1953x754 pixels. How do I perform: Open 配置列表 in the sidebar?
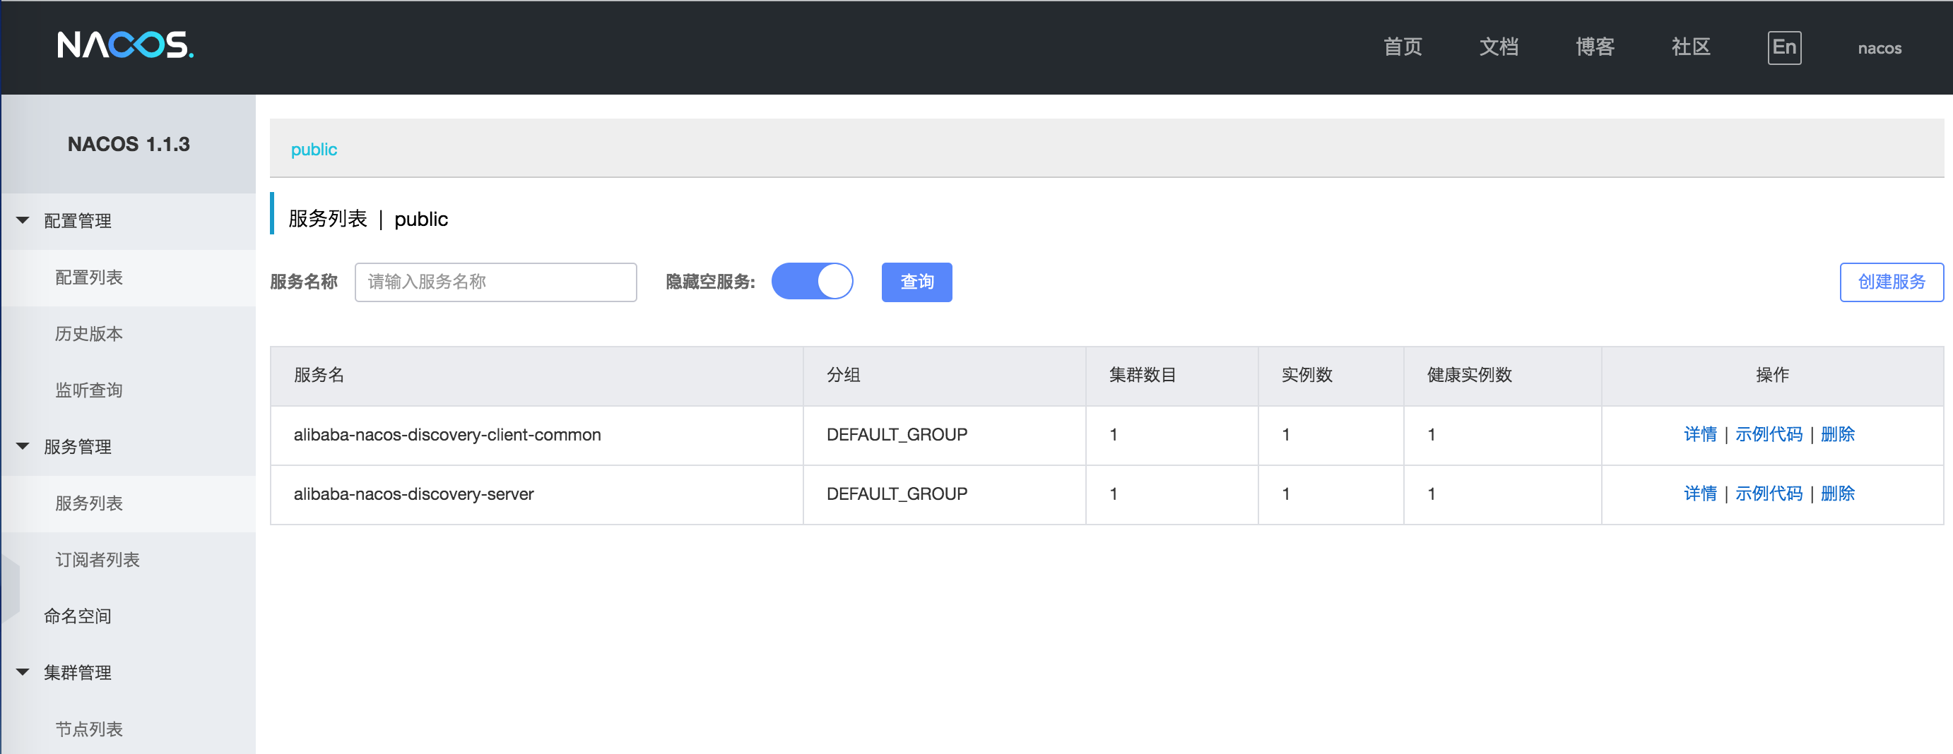coord(89,277)
